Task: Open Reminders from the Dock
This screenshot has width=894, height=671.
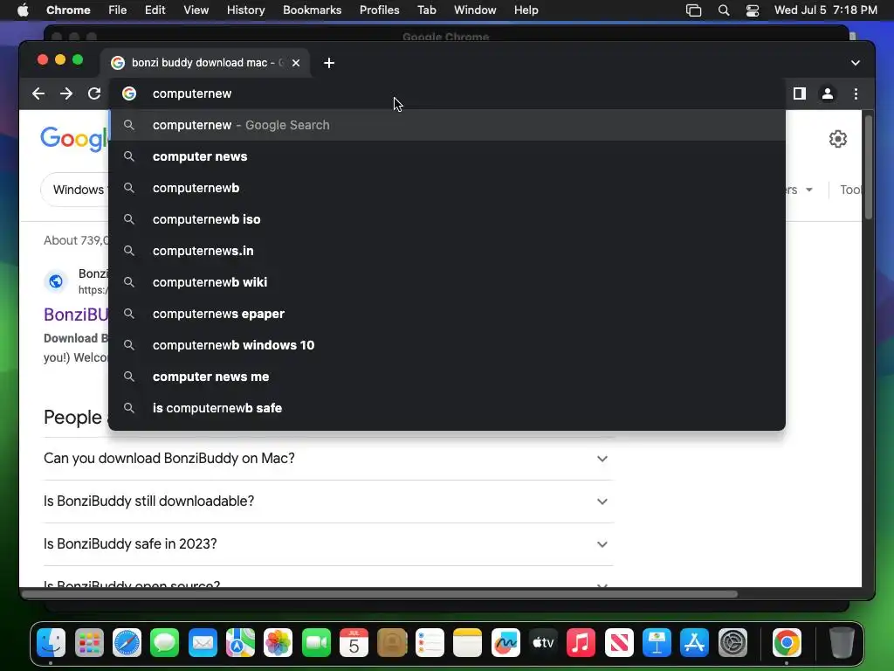Action: pyautogui.click(x=430, y=643)
